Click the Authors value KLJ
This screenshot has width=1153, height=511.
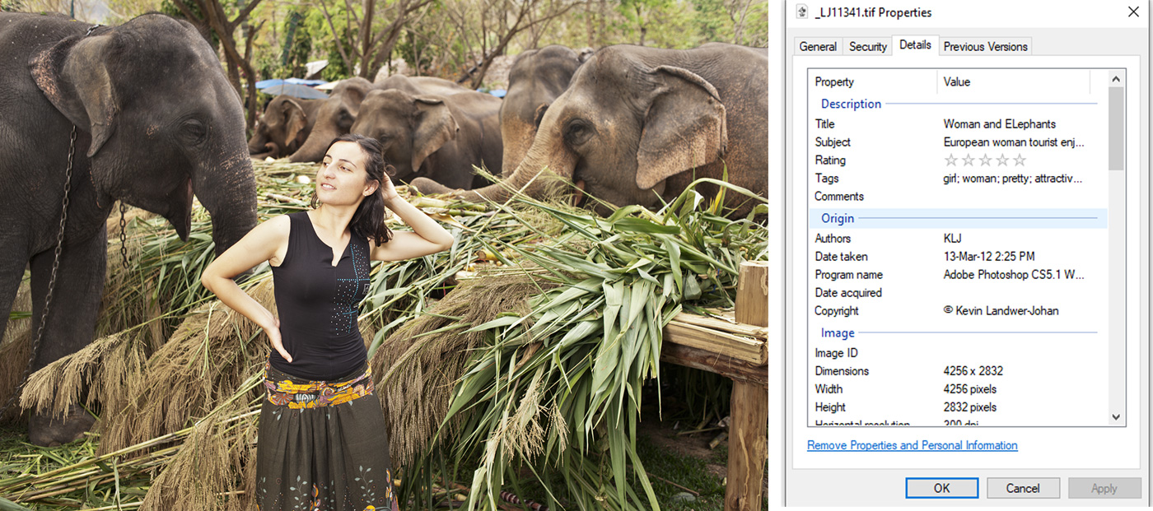click(953, 239)
